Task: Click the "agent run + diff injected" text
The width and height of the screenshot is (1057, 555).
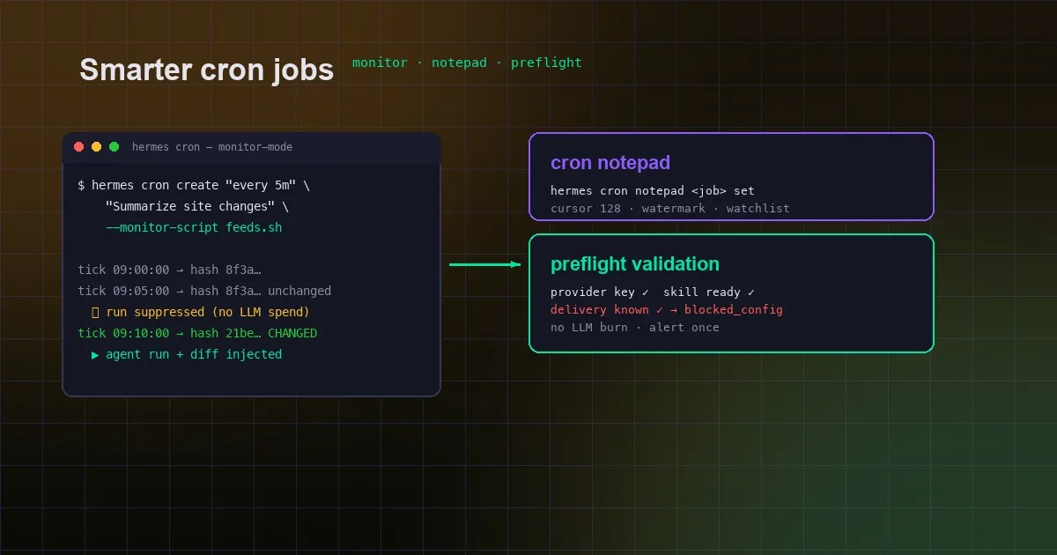Action: pyautogui.click(x=194, y=354)
